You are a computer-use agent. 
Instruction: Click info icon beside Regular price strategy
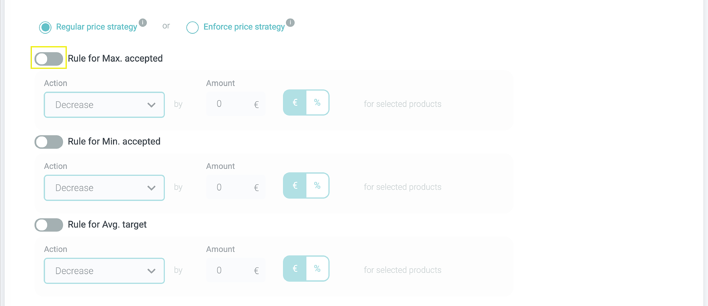pyautogui.click(x=143, y=23)
